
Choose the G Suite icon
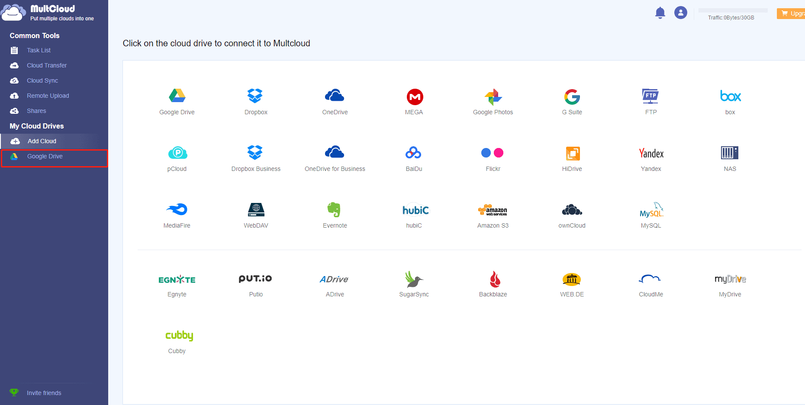[x=572, y=97]
